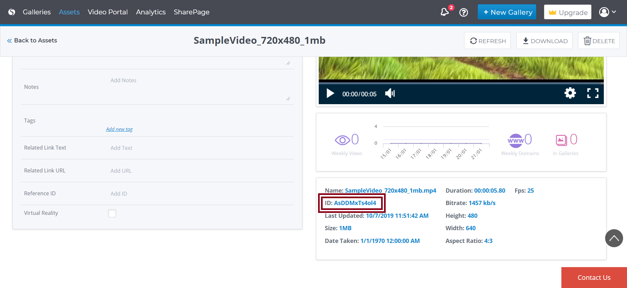Open the Galleries menu
The width and height of the screenshot is (627, 288).
[37, 12]
